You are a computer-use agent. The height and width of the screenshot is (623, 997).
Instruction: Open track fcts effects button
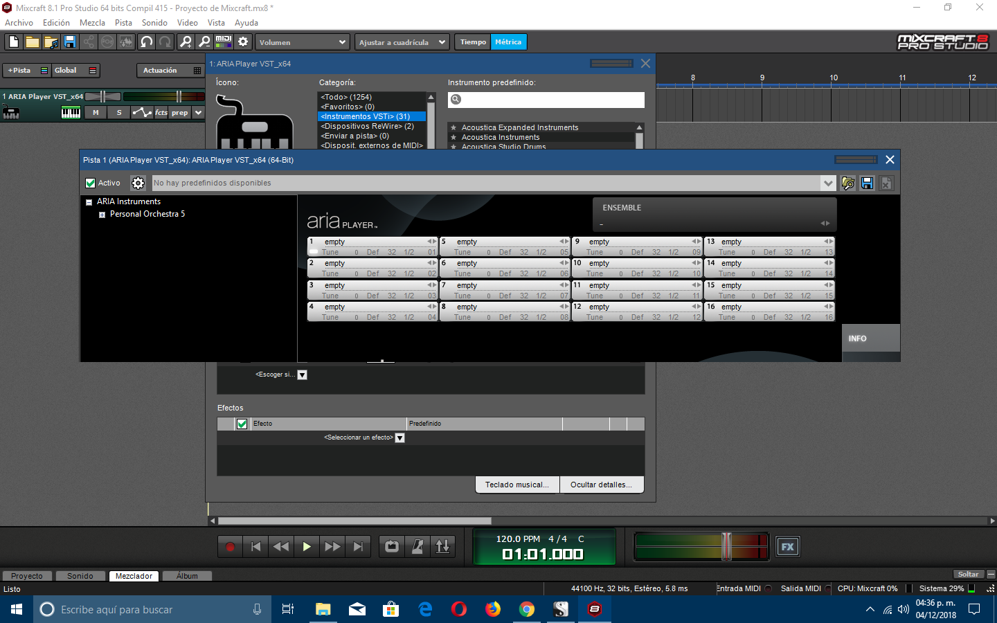pos(161,113)
